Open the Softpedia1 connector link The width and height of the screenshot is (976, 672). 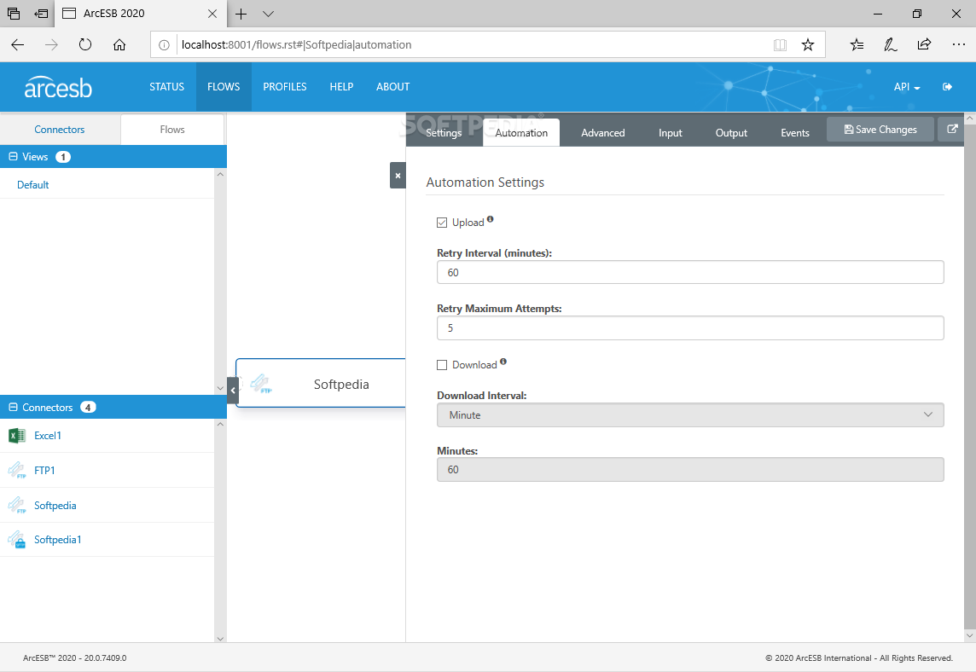tap(57, 540)
